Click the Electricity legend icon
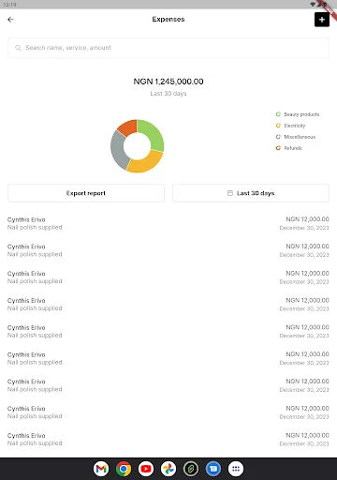The width and height of the screenshot is (337, 480). pyautogui.click(x=278, y=126)
